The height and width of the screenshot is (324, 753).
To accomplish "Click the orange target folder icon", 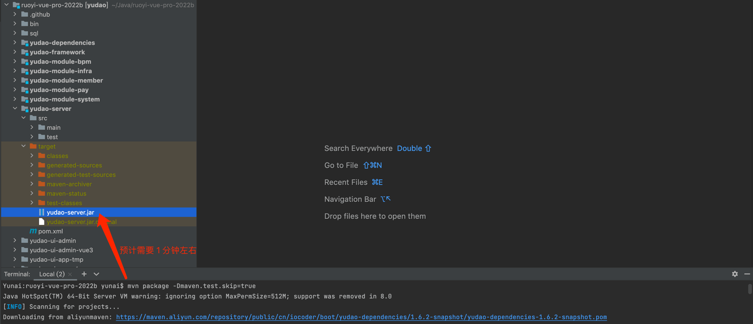I will 33,146.
